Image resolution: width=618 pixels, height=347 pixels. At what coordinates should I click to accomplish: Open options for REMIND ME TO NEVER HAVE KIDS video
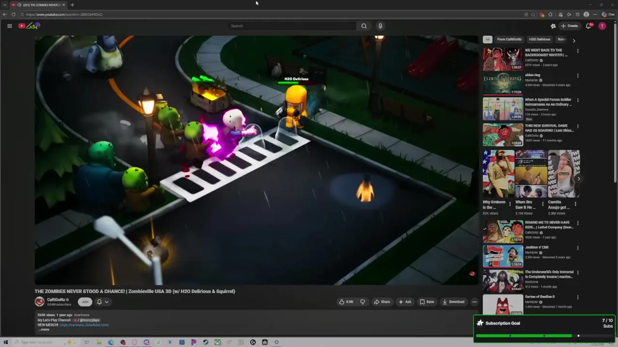click(x=578, y=223)
